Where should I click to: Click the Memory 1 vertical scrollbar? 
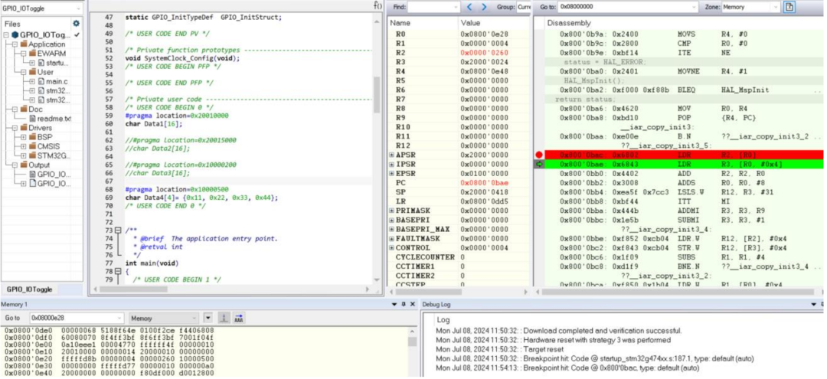coord(413,351)
